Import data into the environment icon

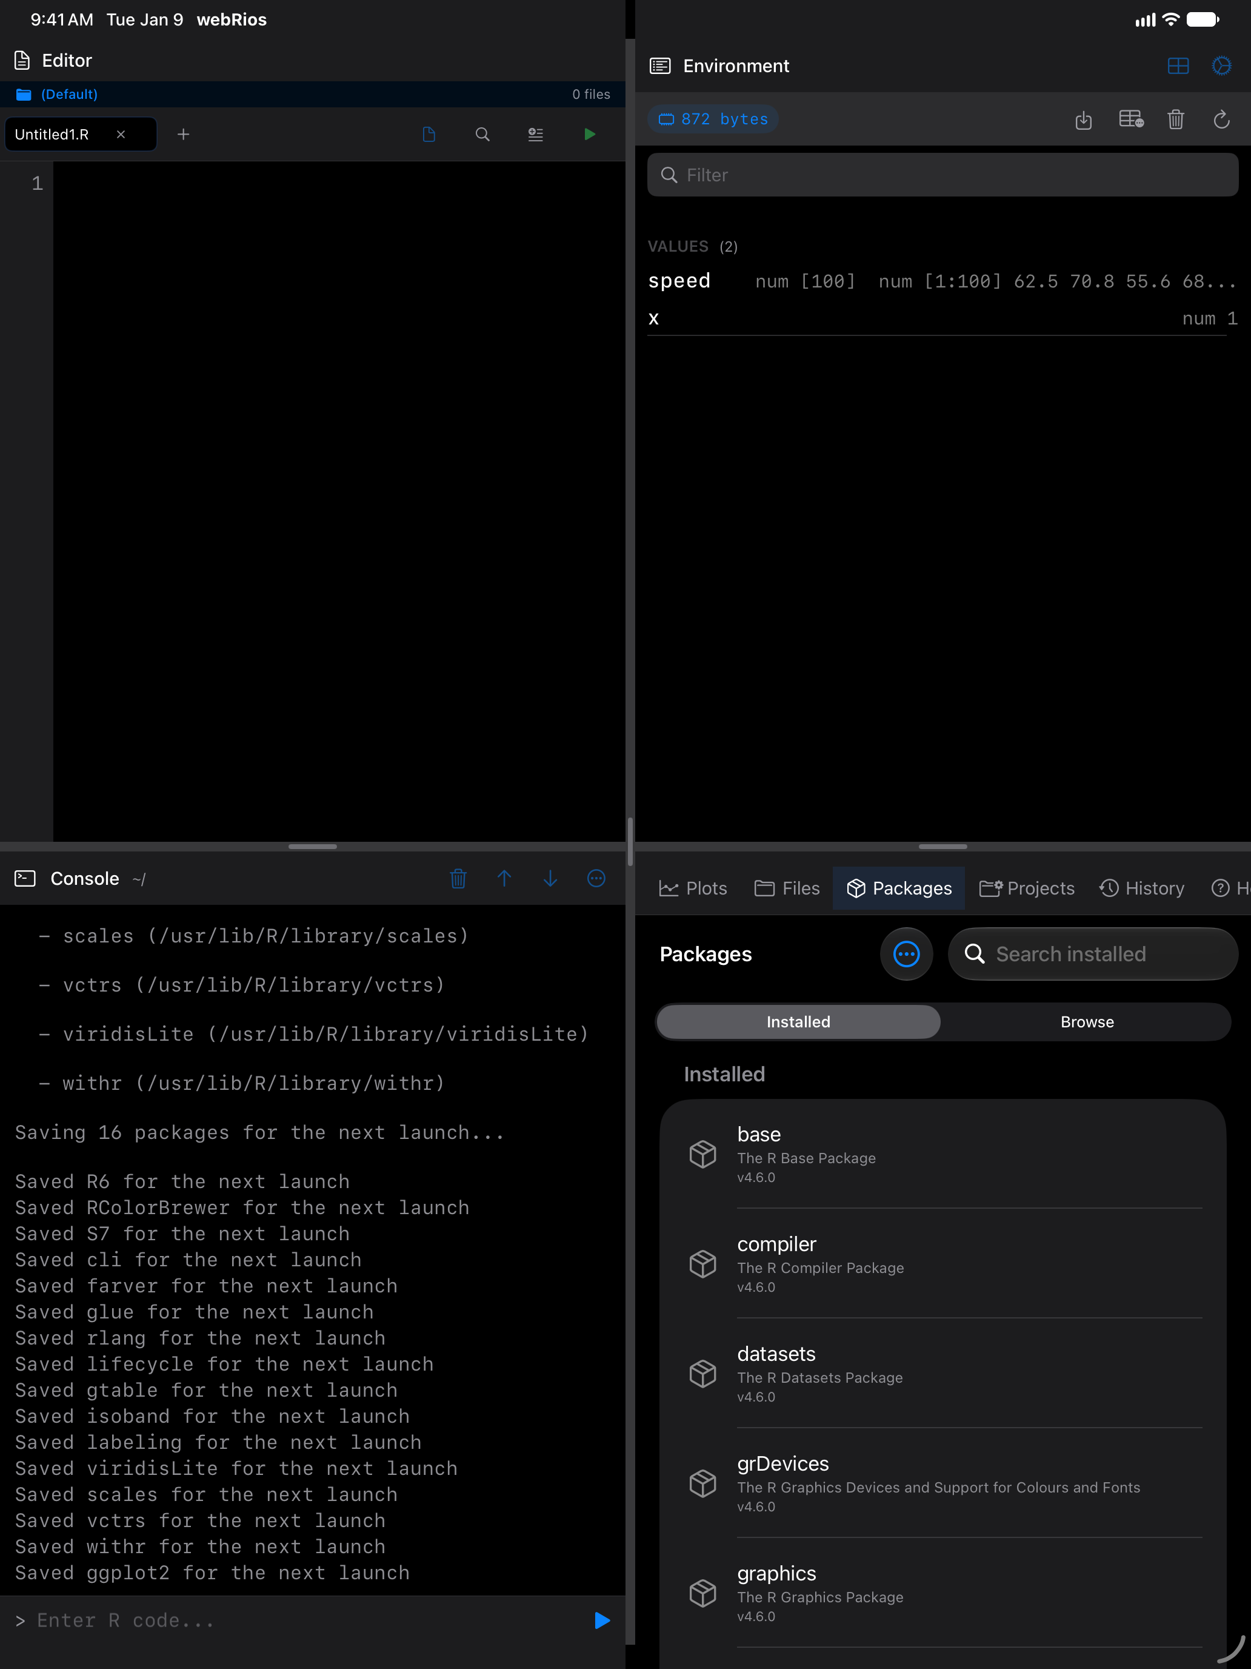point(1084,119)
